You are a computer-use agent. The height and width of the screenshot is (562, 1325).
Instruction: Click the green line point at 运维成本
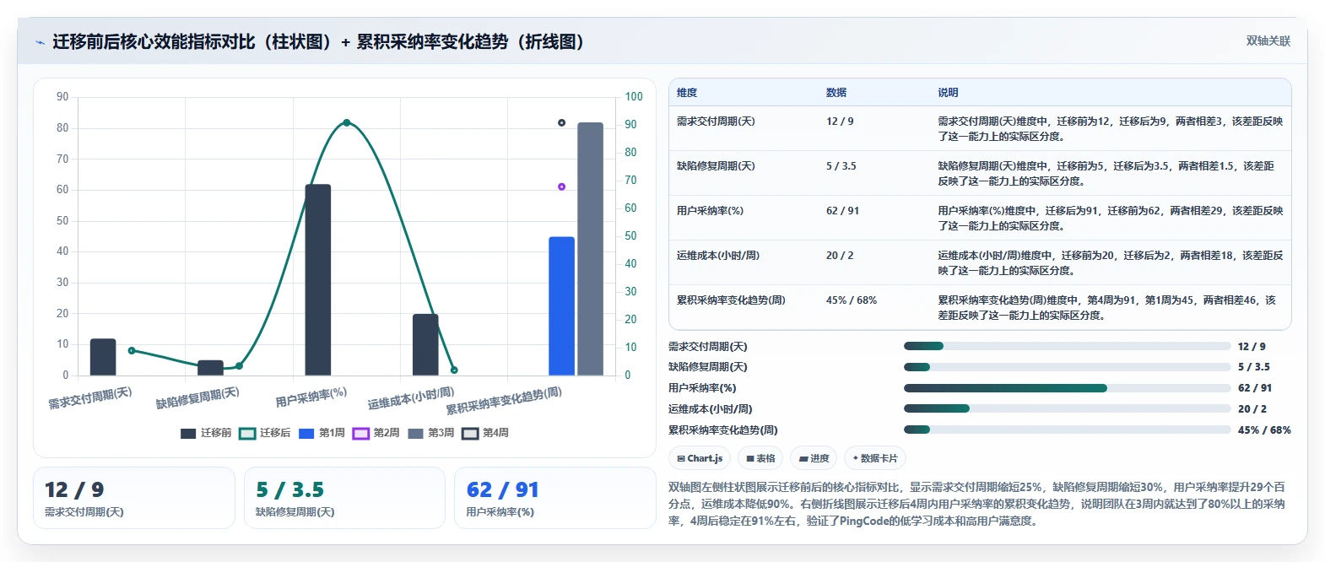point(454,370)
